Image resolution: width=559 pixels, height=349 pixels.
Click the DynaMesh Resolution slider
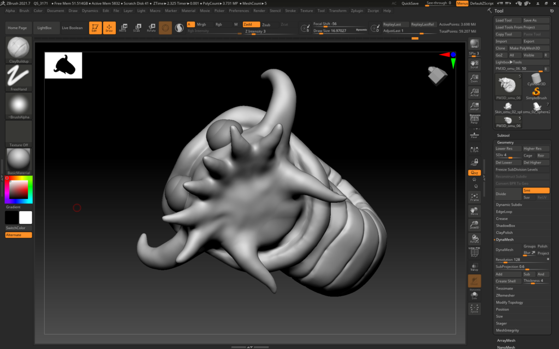[521, 260]
